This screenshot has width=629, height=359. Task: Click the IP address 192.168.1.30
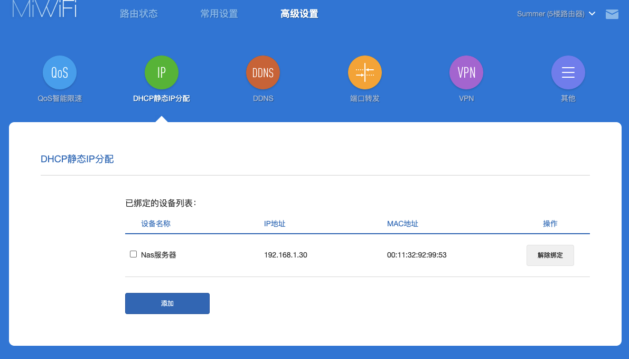286,255
